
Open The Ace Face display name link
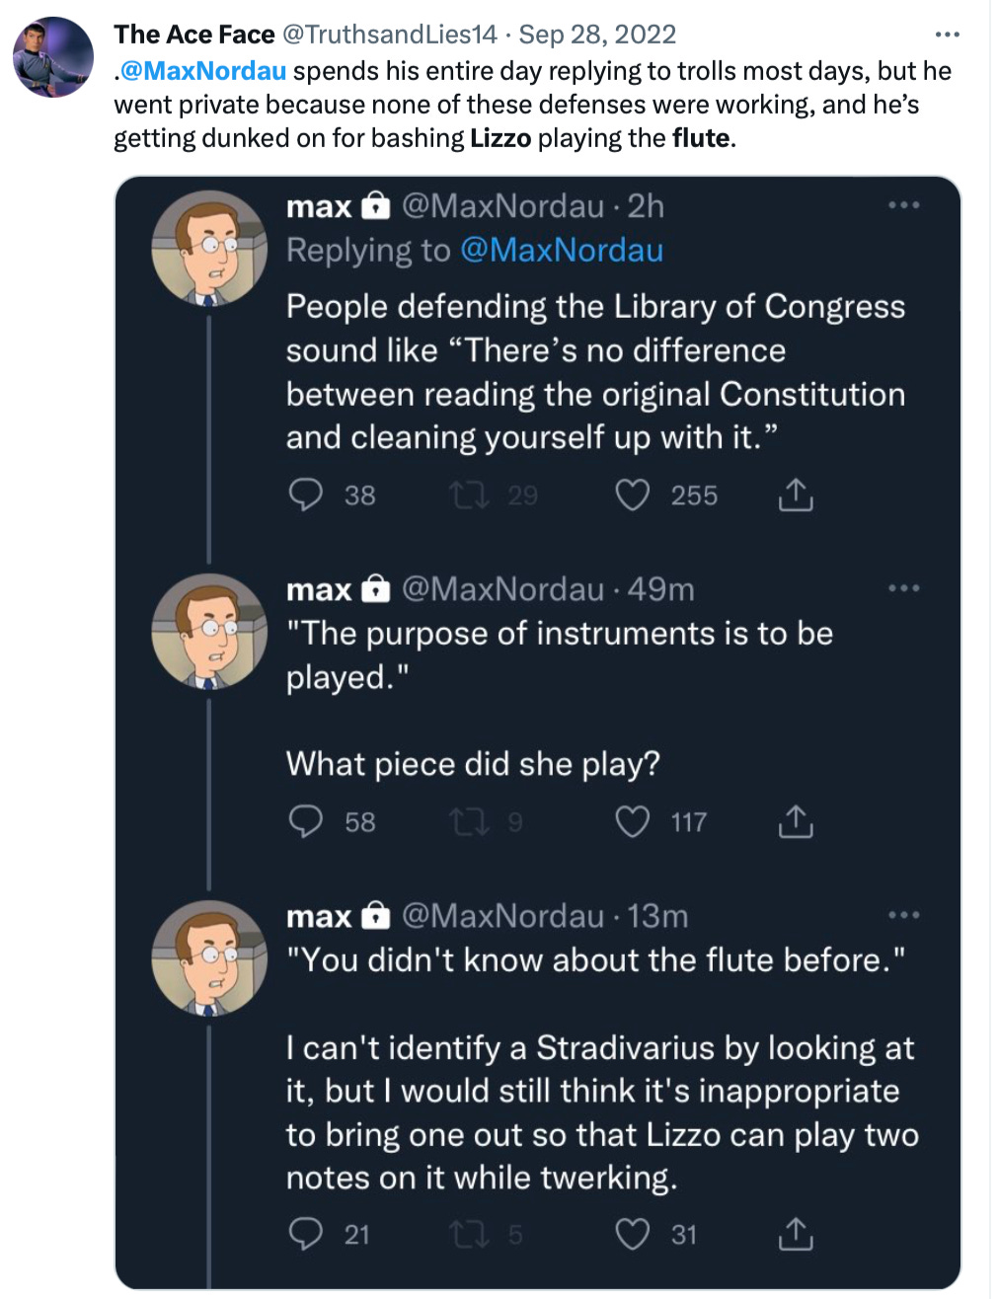(194, 35)
